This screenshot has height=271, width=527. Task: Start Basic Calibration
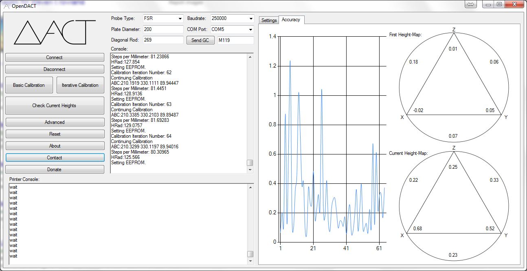tap(29, 85)
